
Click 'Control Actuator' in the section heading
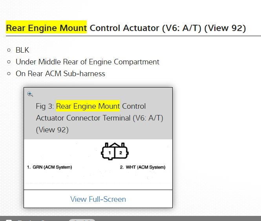tap(124, 28)
